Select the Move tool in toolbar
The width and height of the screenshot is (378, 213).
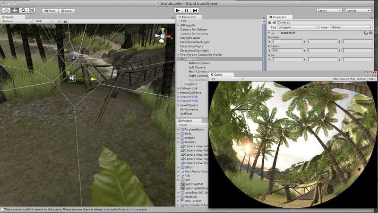15,10
